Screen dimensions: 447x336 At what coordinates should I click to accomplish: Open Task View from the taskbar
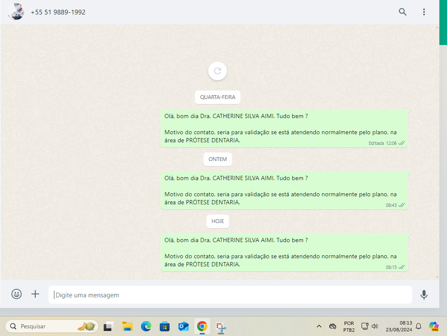(108, 326)
